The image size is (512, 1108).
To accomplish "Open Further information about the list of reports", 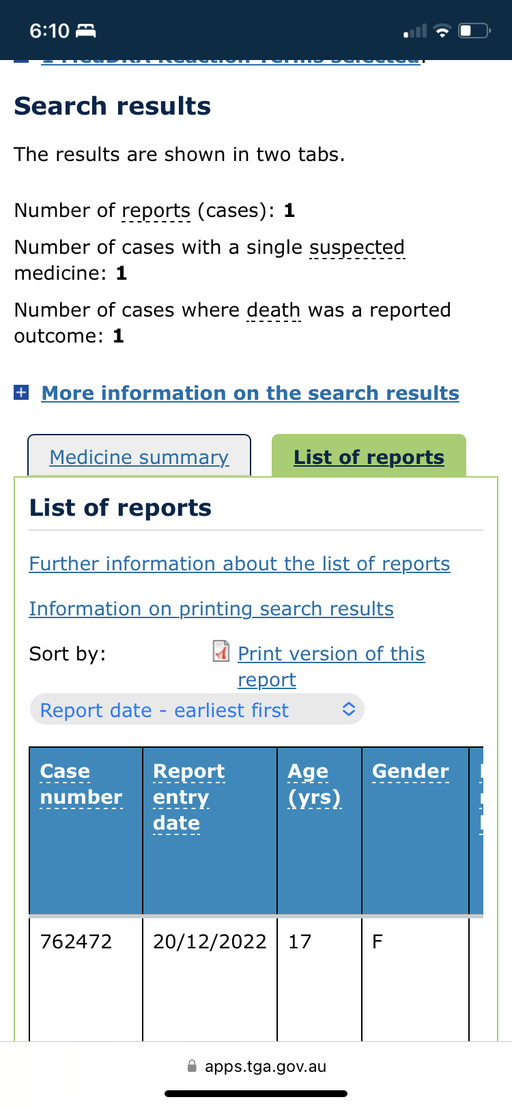I will point(240,564).
